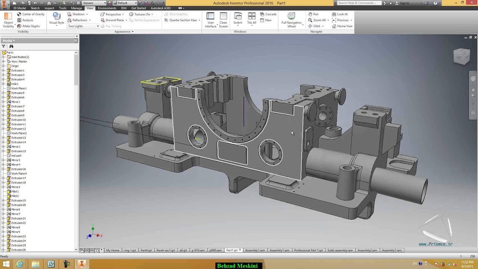Screen dimensions: 478x269
Task: Switch to the Subb assembly.iam tab
Action: point(340,250)
